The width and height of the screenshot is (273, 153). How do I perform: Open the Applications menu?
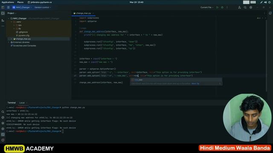8,2
